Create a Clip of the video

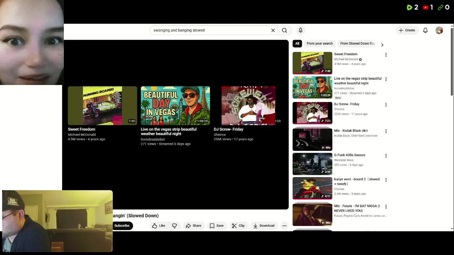238,226
